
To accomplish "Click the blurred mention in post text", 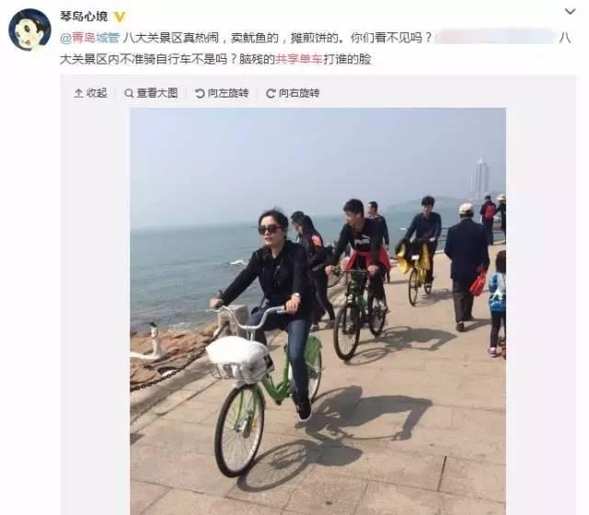I will pyautogui.click(x=494, y=38).
